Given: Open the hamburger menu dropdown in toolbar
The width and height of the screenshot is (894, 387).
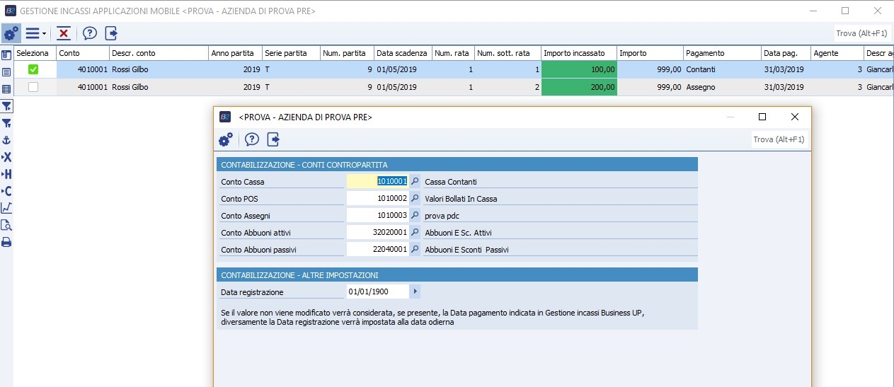Looking at the screenshot, I should pyautogui.click(x=35, y=33).
